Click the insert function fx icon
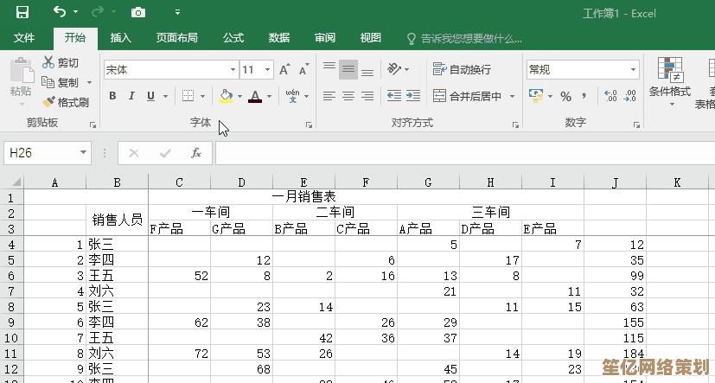Viewport: 715px width, 383px height. pyautogui.click(x=196, y=153)
